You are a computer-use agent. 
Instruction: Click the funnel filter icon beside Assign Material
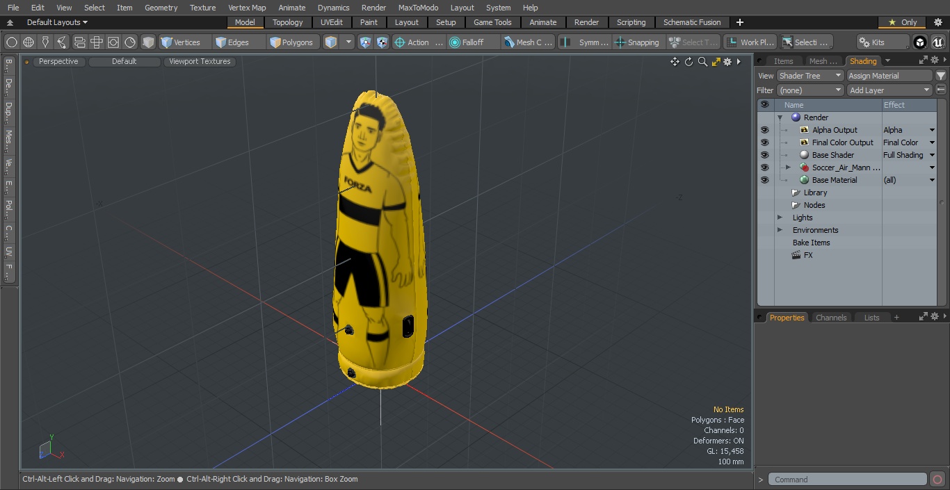(x=941, y=76)
